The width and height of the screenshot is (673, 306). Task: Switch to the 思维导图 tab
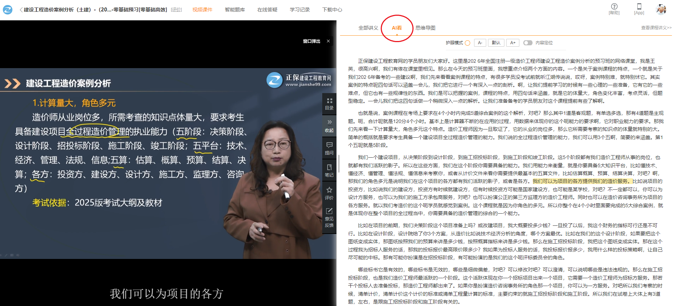425,28
